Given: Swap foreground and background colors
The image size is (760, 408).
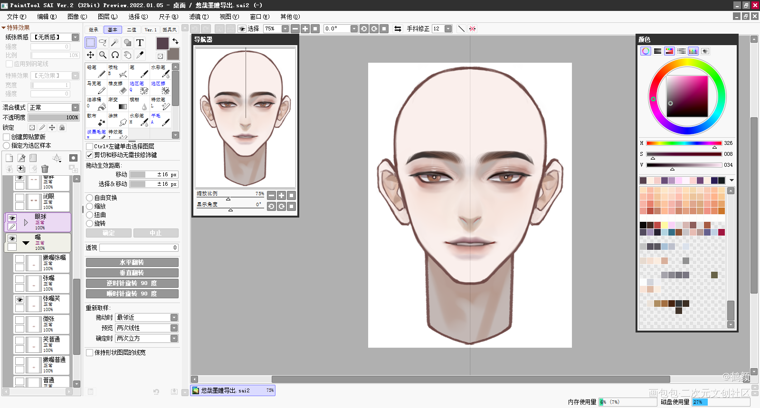Looking at the screenshot, I should (x=175, y=41).
